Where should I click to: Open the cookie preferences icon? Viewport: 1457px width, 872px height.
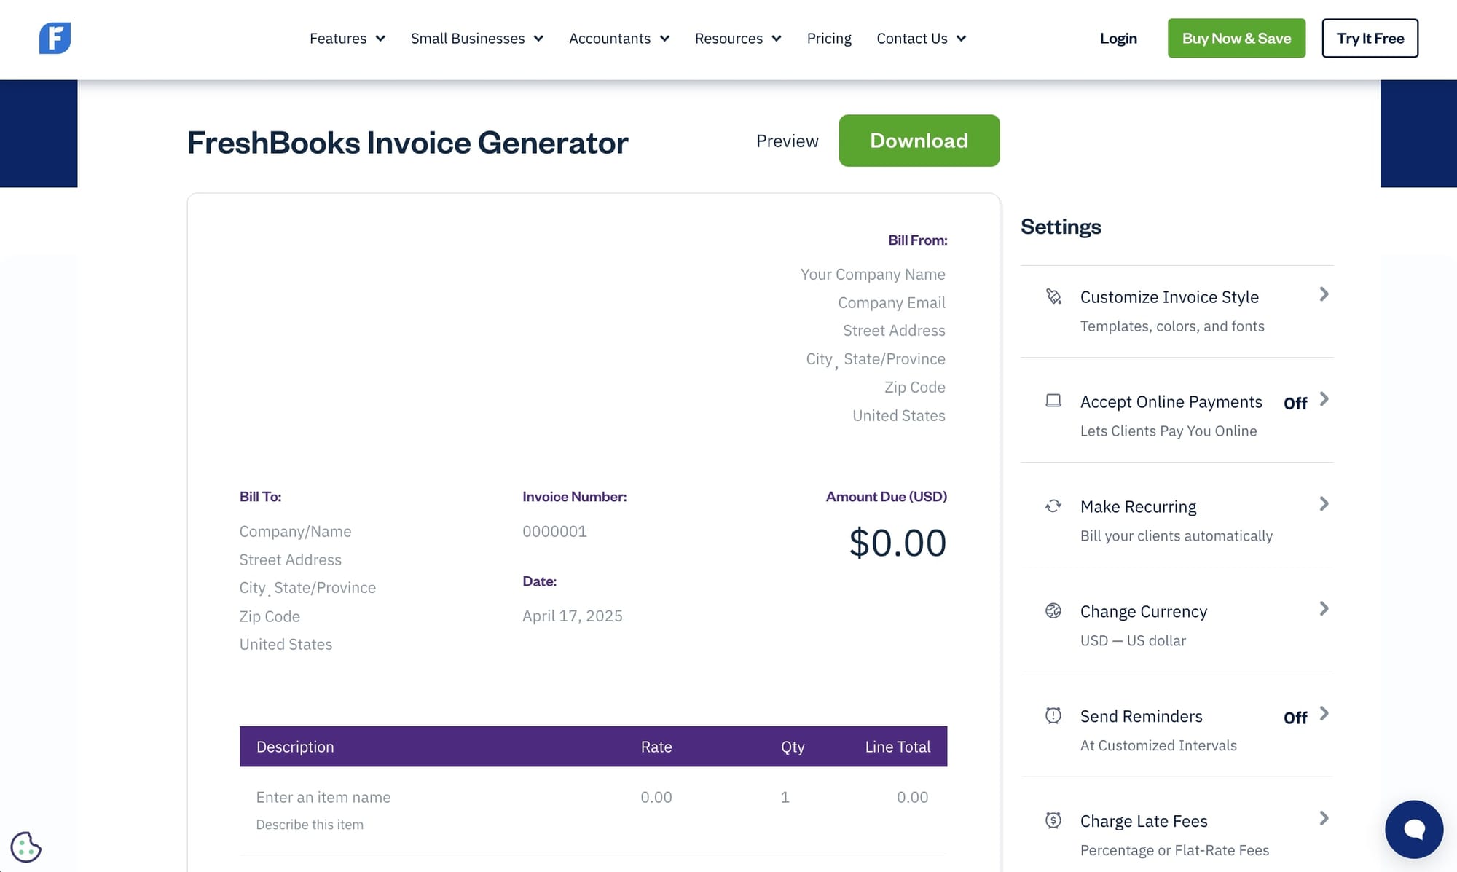[28, 847]
